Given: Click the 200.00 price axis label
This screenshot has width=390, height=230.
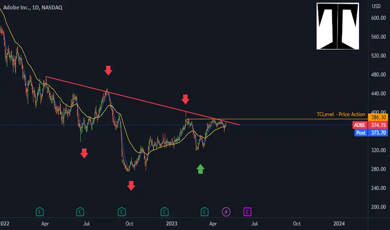Looking at the screenshot, I should pyautogui.click(x=378, y=207).
